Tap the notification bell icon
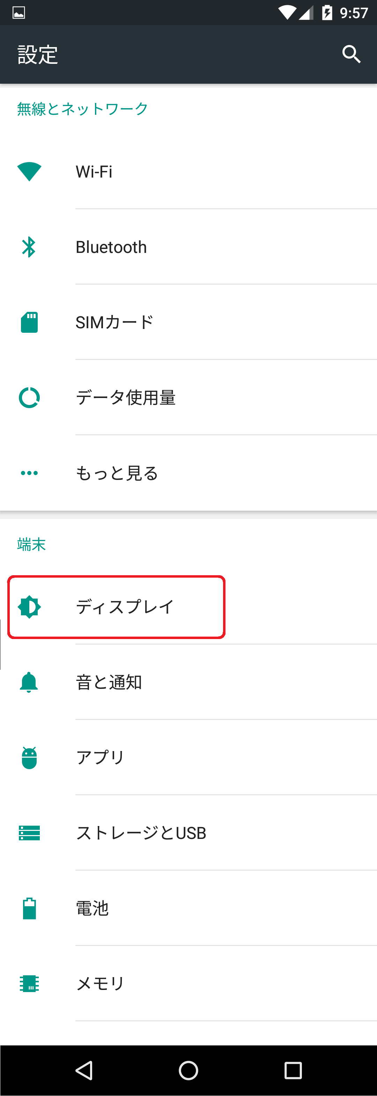Image resolution: width=377 pixels, height=1096 pixels. click(x=29, y=682)
